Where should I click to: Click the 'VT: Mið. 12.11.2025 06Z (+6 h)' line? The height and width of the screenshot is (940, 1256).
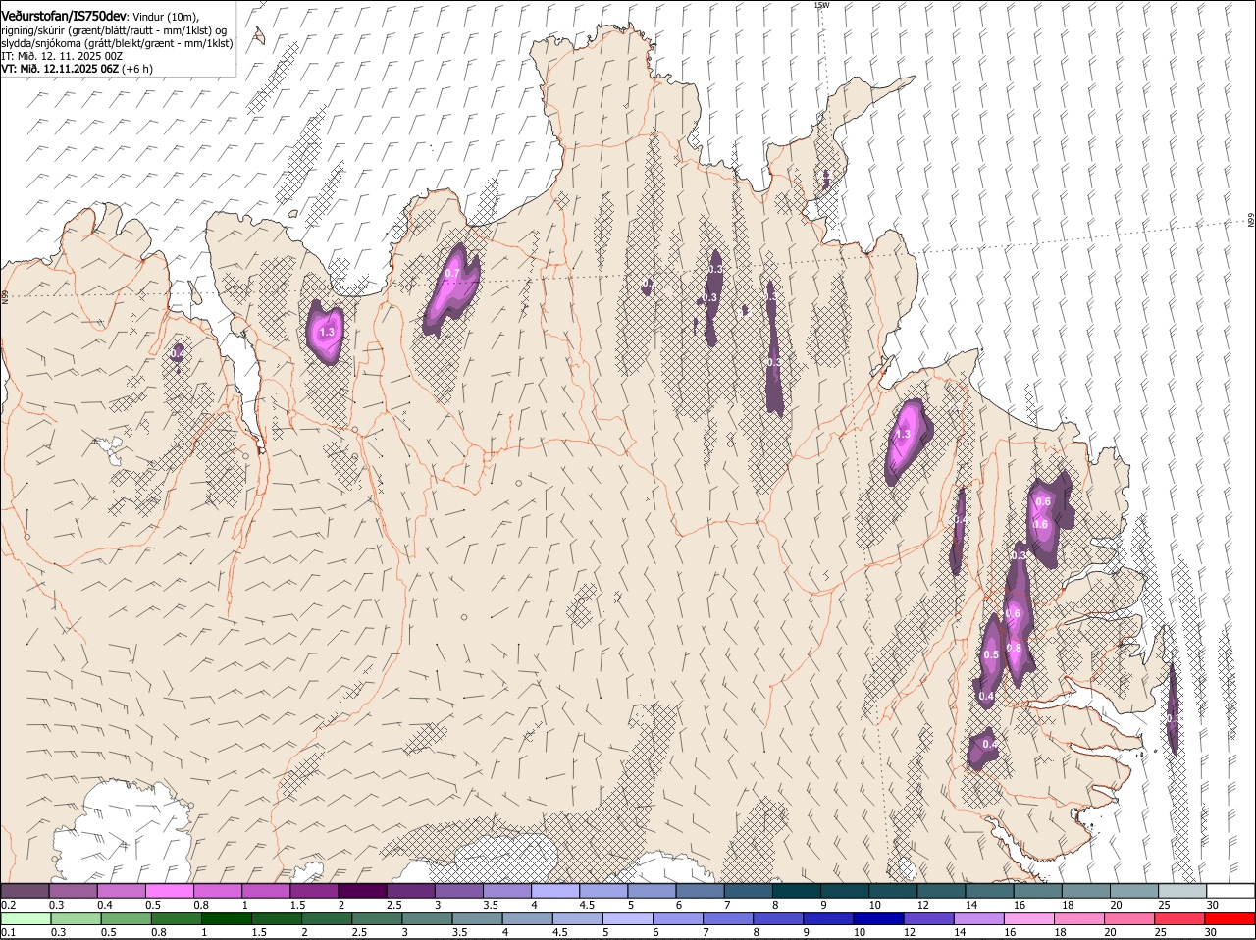pyautogui.click(x=77, y=69)
